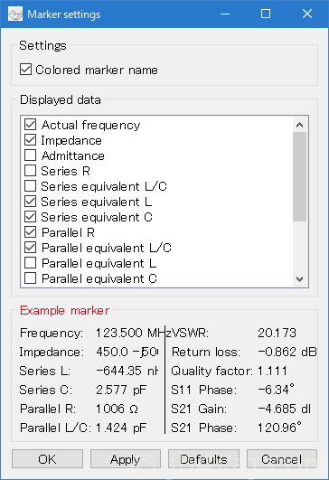Click the list scroll up arrow
This screenshot has height=480, width=329.
(x=299, y=125)
